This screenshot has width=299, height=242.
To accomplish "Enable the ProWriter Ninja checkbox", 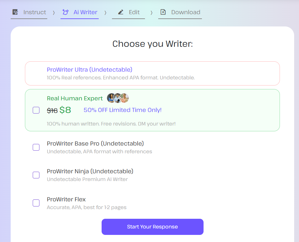I will click(36, 175).
